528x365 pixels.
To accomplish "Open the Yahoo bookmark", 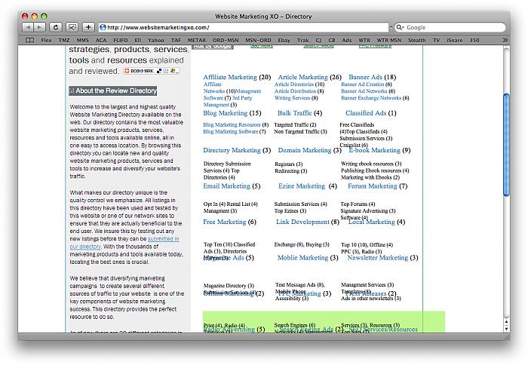I will pyautogui.click(x=156, y=40).
